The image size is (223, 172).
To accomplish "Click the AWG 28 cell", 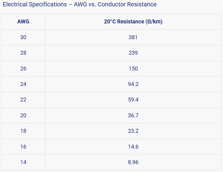I will pyautogui.click(x=23, y=53).
